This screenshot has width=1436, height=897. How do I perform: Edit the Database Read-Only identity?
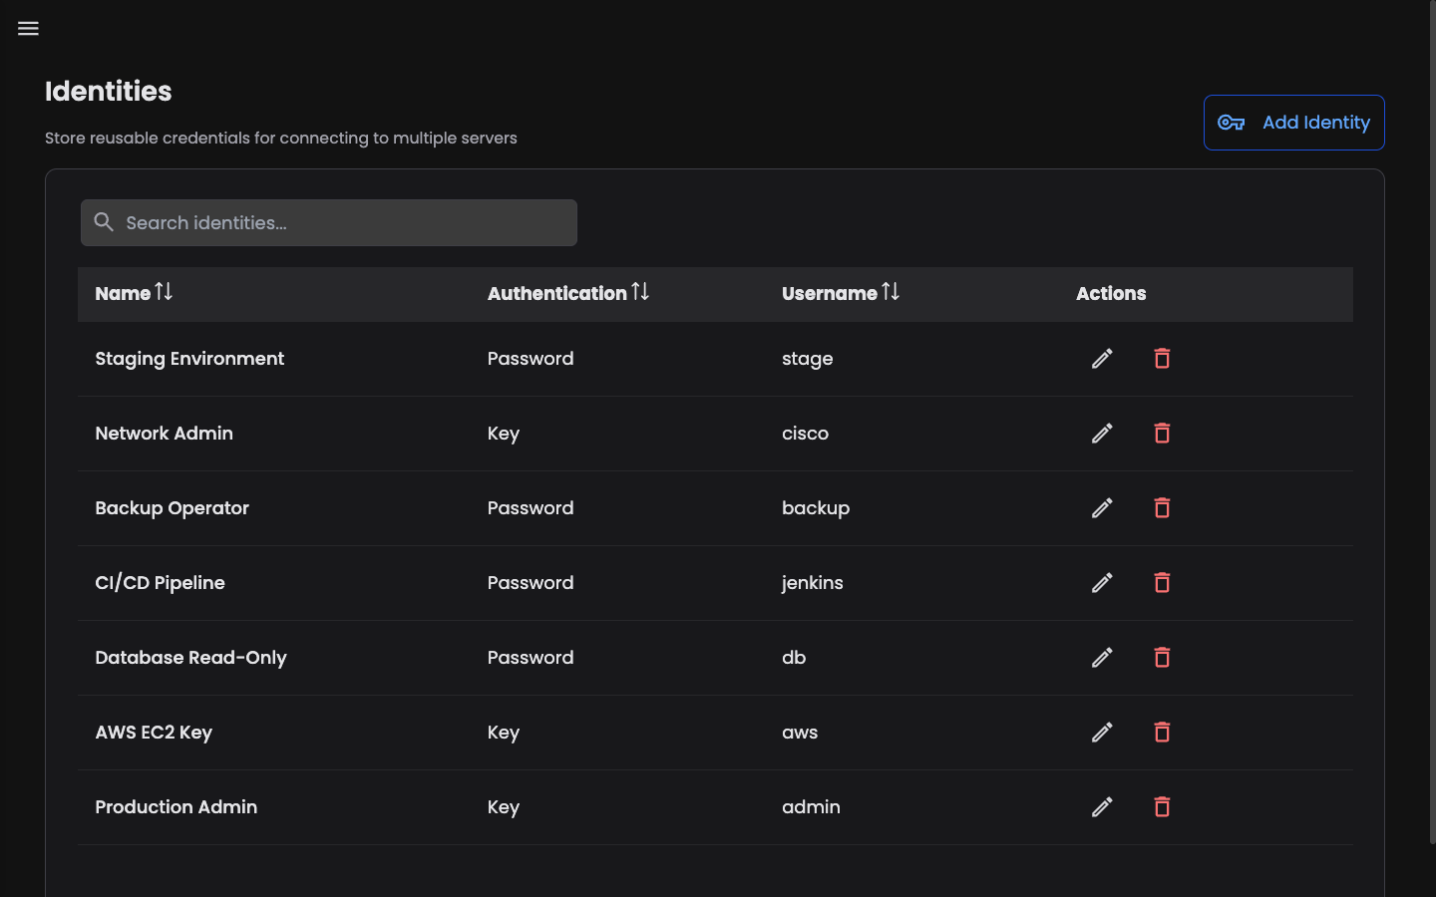click(1102, 657)
